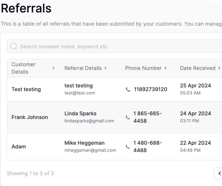This screenshot has height=186, width=222.
Task: Sort by Phone Number arrows
Action: [165, 68]
